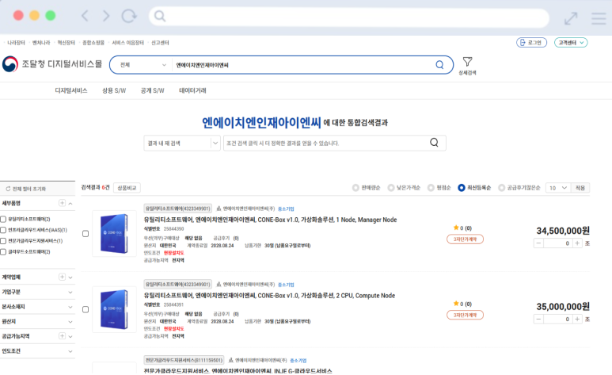The width and height of the screenshot is (612, 375).
Task: Sort results by 낮은가격순
Action: tap(390, 188)
